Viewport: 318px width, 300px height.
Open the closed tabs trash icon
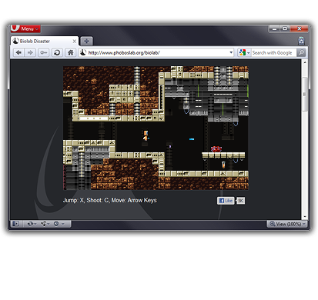click(x=302, y=41)
